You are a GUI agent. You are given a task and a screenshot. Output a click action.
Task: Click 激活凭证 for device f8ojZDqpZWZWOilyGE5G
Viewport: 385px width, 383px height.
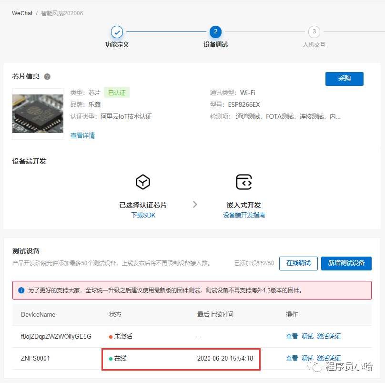click(329, 336)
